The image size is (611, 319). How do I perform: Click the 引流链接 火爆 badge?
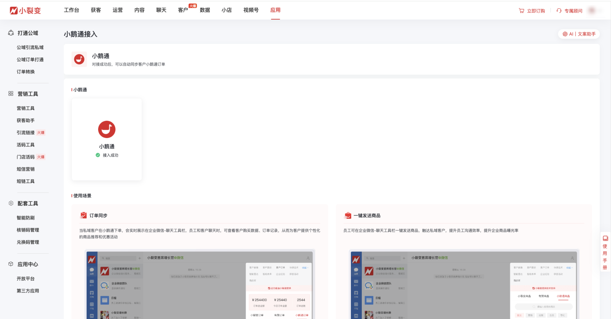pos(41,133)
